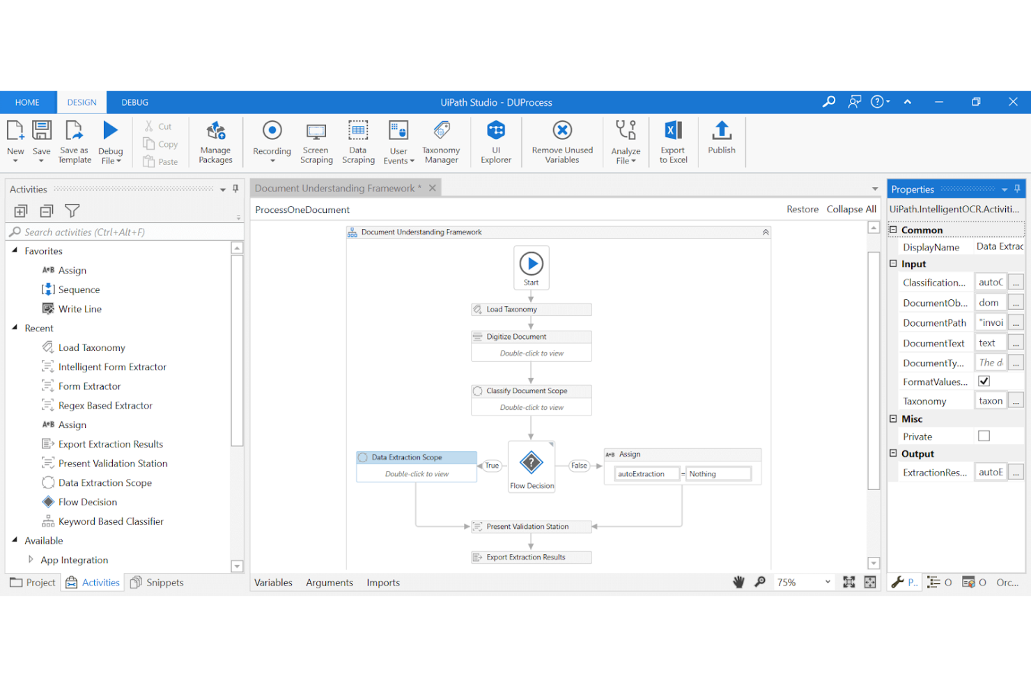The height and width of the screenshot is (687, 1031).
Task: Click the filter funnel in Activities panel
Action: click(72, 210)
